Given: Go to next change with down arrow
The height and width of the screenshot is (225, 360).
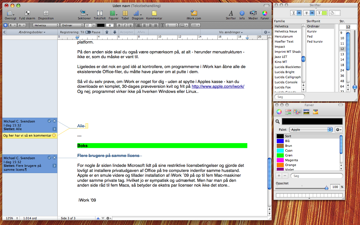Looking at the screenshot, I should (115, 32).
